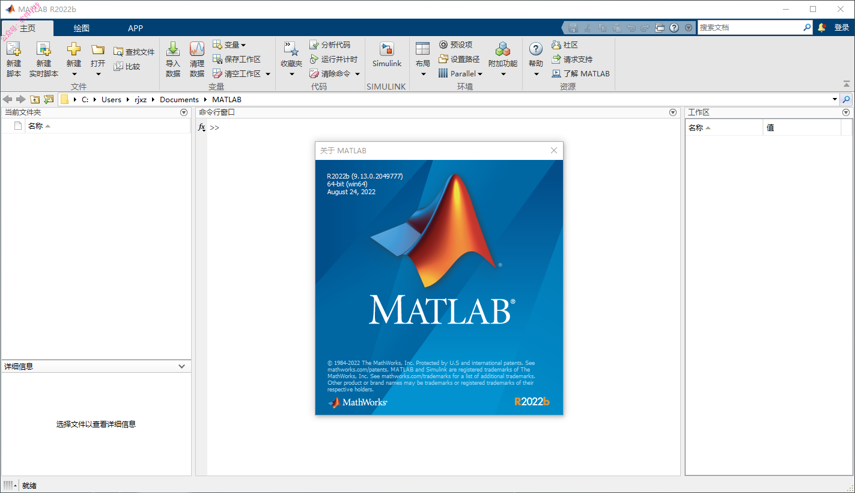The width and height of the screenshot is (855, 493).
Task: Expand the address bar history dropdown
Action: click(x=835, y=100)
